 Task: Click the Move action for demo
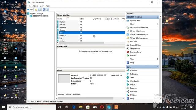pos(133,85)
